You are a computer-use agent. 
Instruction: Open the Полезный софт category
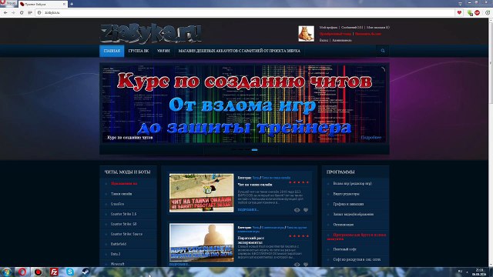(344, 249)
